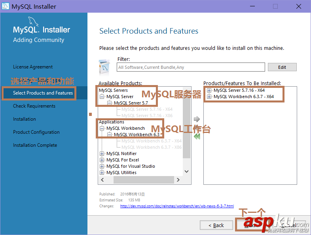Click the Edit filter button
The height and width of the screenshot is (235, 311).
pos(282,67)
